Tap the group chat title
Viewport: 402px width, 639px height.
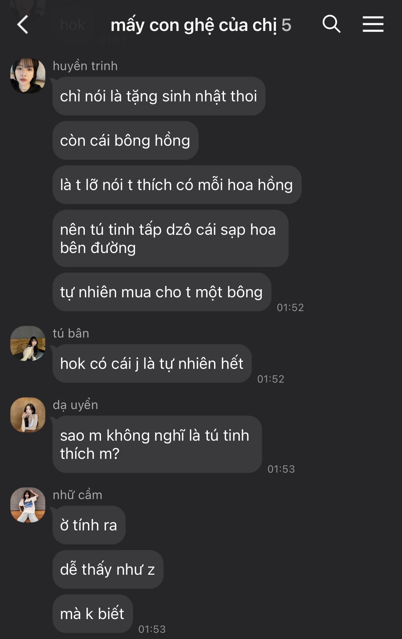tap(201, 25)
